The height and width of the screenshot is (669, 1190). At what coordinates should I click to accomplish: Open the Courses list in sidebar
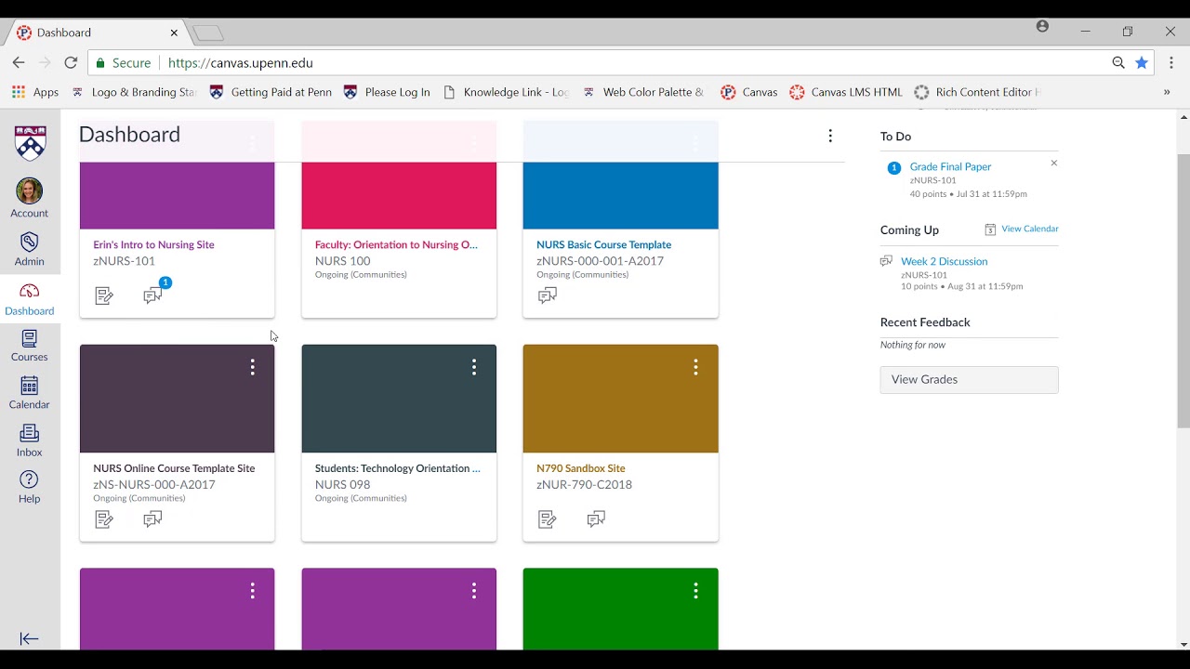tap(30, 346)
